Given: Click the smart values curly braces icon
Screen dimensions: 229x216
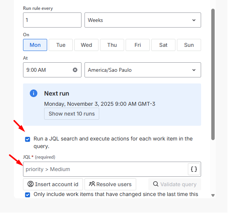Looking at the screenshot, I should (194, 169).
